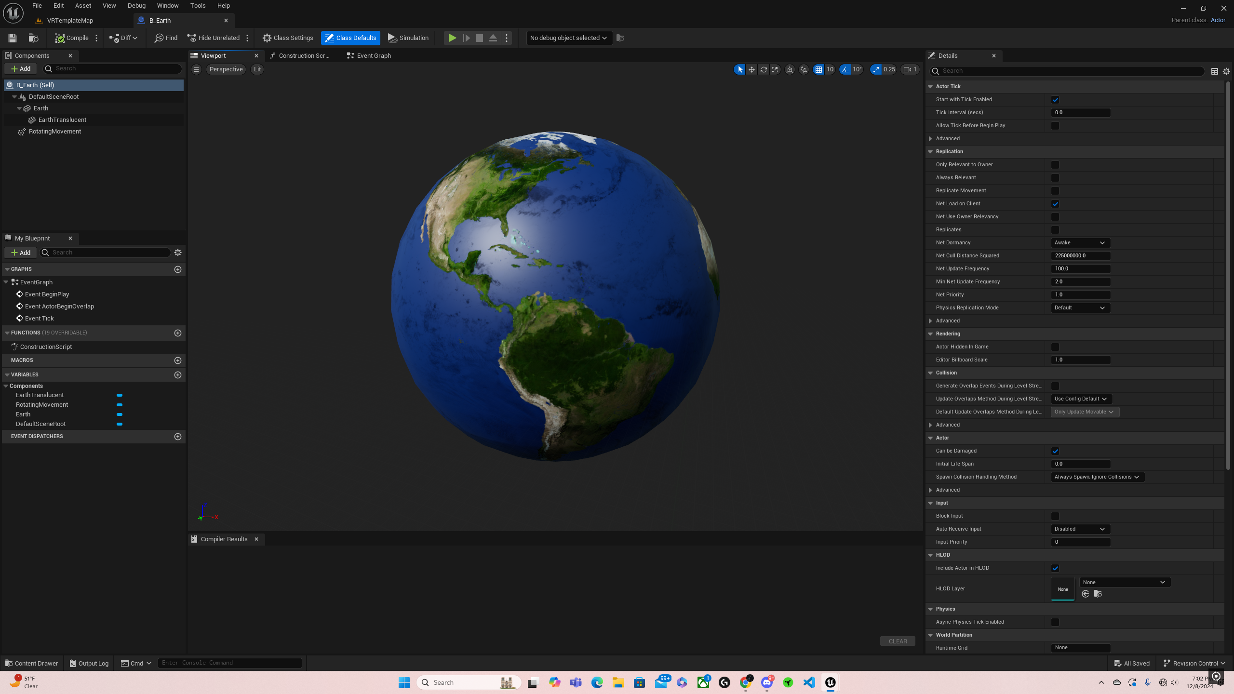Click the Simulation button

coord(408,38)
